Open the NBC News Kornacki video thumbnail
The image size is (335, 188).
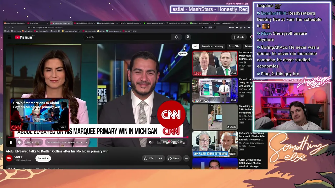[x=215, y=90]
